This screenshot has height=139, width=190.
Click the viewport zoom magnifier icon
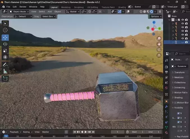(159, 38)
